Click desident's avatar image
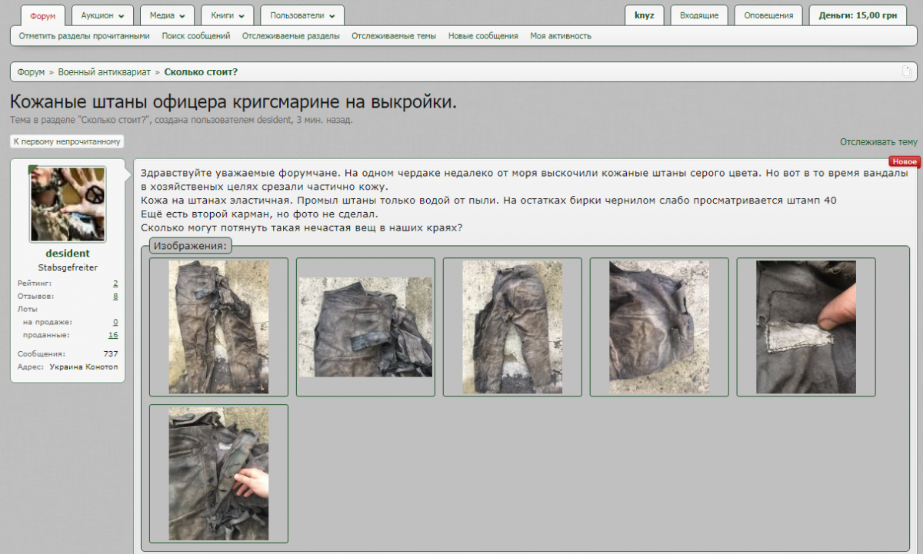 [68, 204]
